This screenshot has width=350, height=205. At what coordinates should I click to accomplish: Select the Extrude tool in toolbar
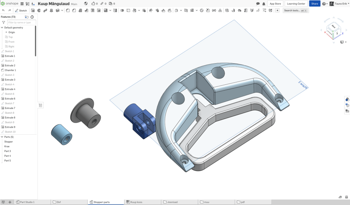click(33, 10)
